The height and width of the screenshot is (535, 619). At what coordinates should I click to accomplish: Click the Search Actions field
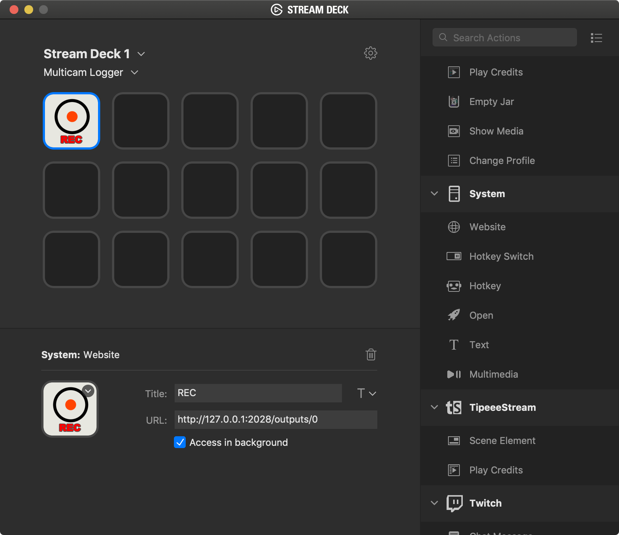click(504, 37)
